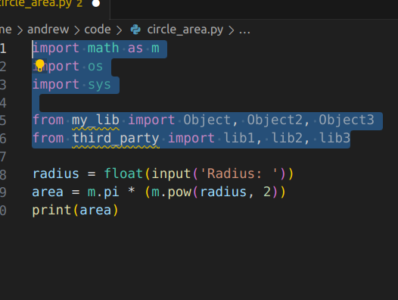Select the andrew folder breadcrumb
The image size is (398, 300).
click(x=48, y=30)
